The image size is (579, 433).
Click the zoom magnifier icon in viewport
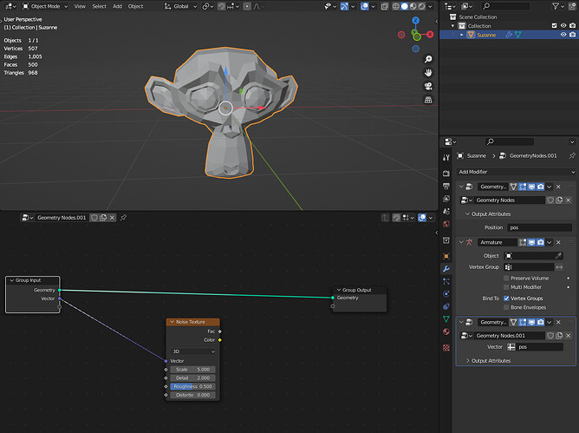tap(428, 59)
